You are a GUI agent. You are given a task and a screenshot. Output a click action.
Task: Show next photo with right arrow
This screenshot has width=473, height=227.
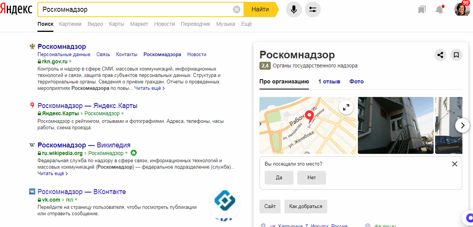click(462, 126)
